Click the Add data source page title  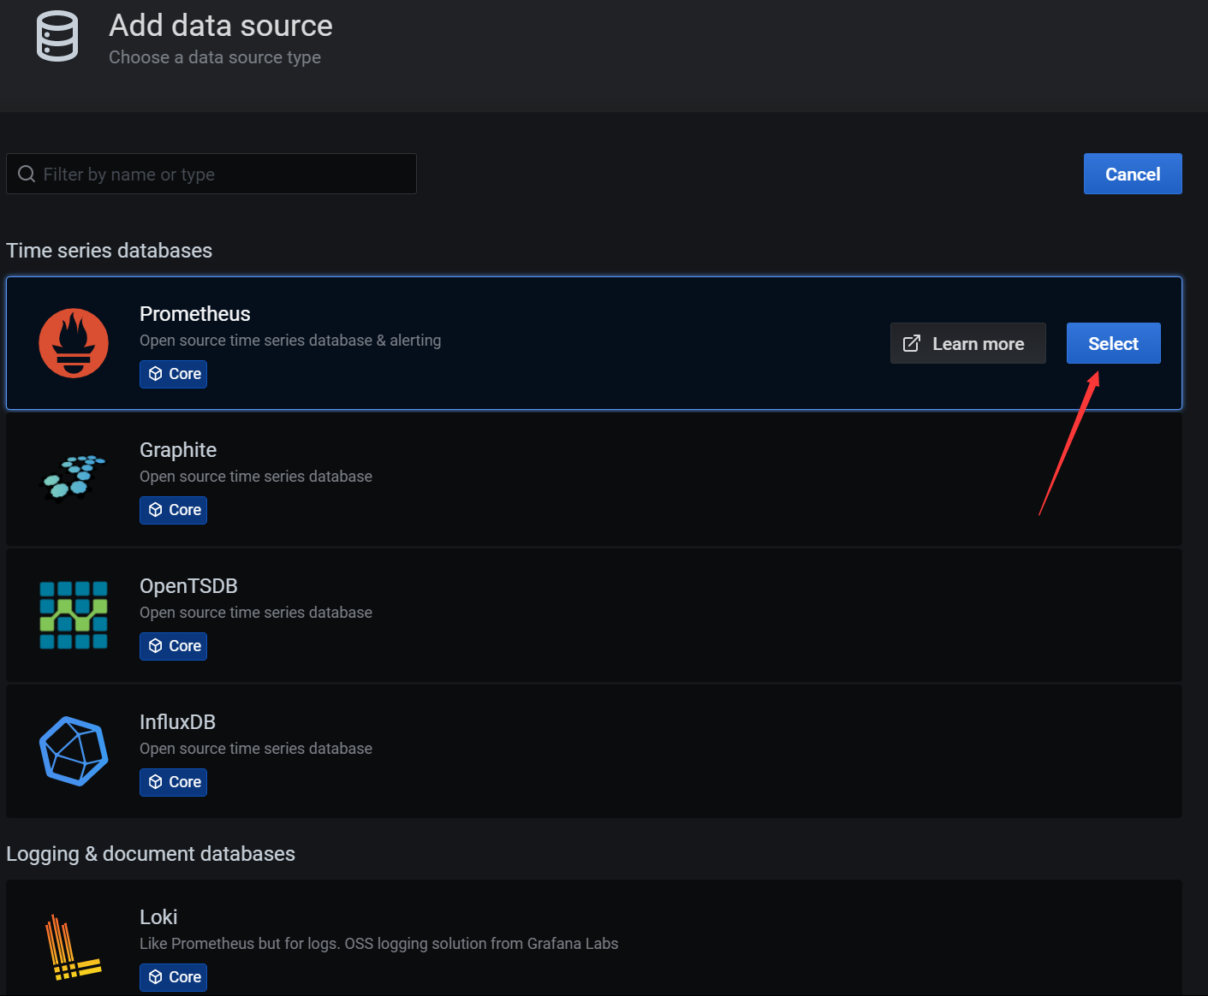[x=221, y=26]
